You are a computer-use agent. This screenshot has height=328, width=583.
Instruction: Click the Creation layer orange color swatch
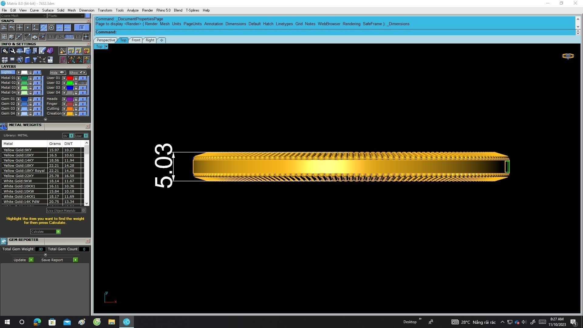tap(70, 114)
